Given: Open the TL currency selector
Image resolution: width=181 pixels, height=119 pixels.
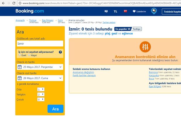Looking at the screenshot, I should [x=115, y=12].
